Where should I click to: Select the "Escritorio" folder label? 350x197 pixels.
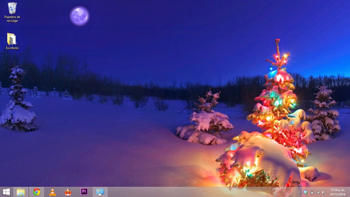(12, 47)
